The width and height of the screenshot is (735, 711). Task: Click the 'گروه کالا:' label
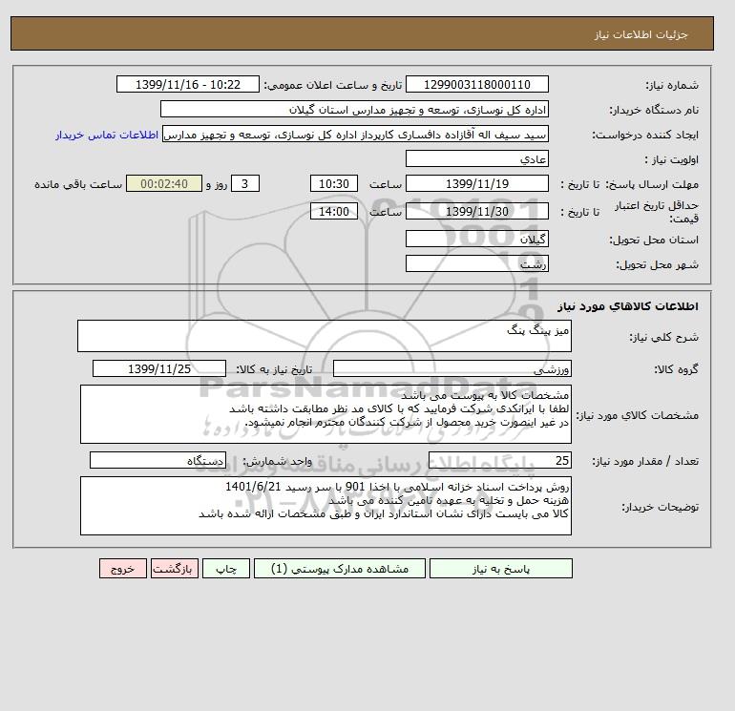(677, 369)
